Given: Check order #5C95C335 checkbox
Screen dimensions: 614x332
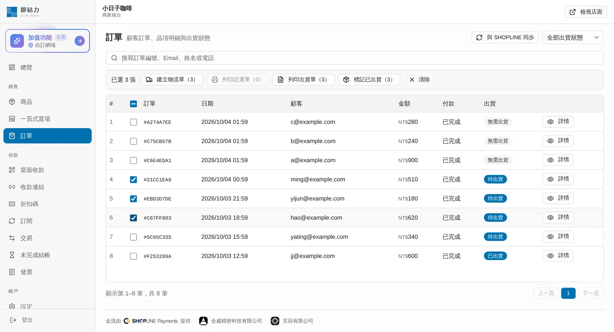Looking at the screenshot, I should click(x=133, y=237).
